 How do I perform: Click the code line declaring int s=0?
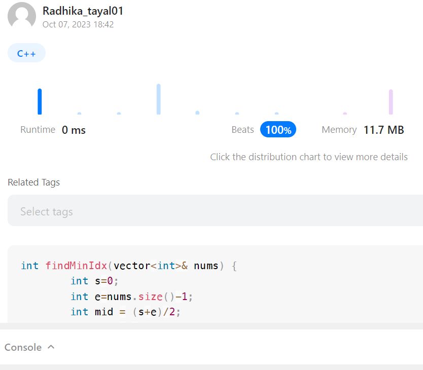[94, 281]
